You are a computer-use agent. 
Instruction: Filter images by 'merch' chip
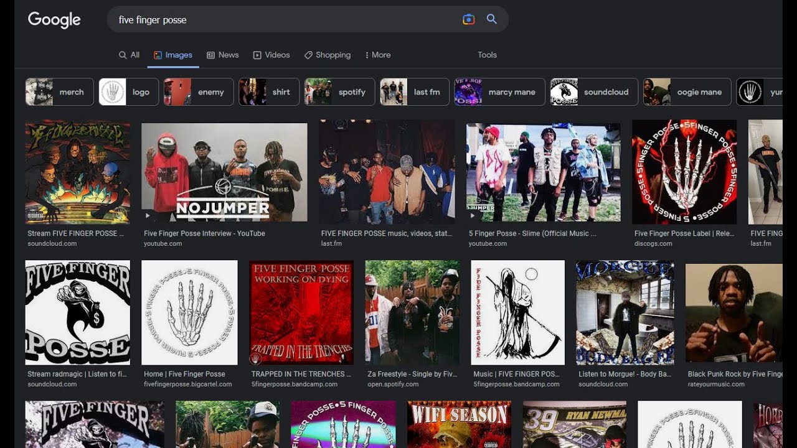coord(59,92)
